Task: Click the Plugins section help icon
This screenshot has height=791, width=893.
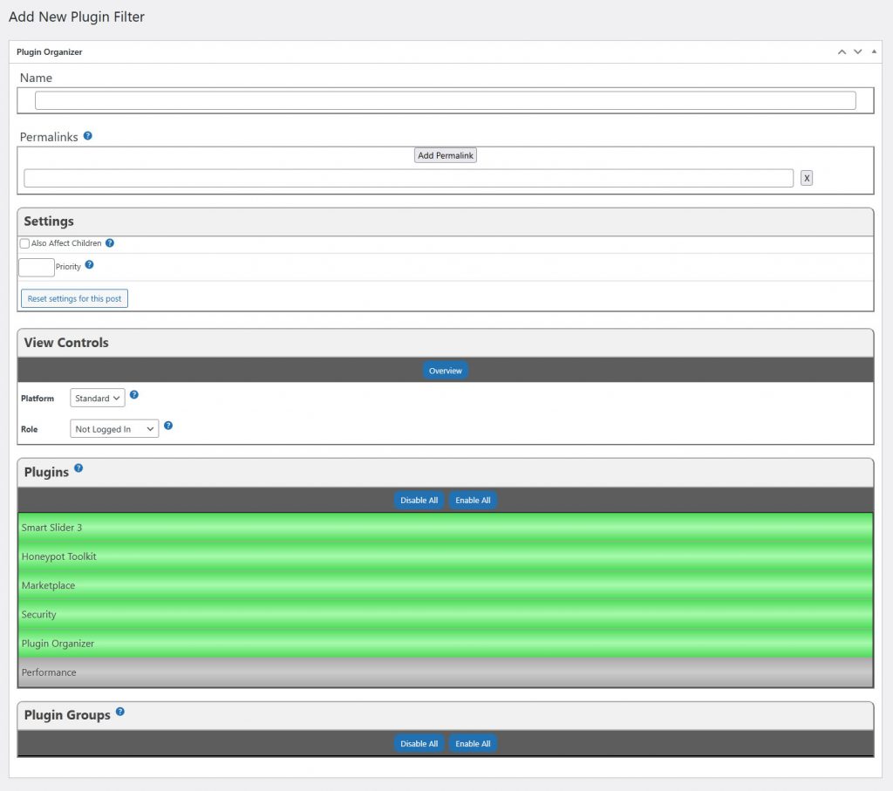Action: 78,467
